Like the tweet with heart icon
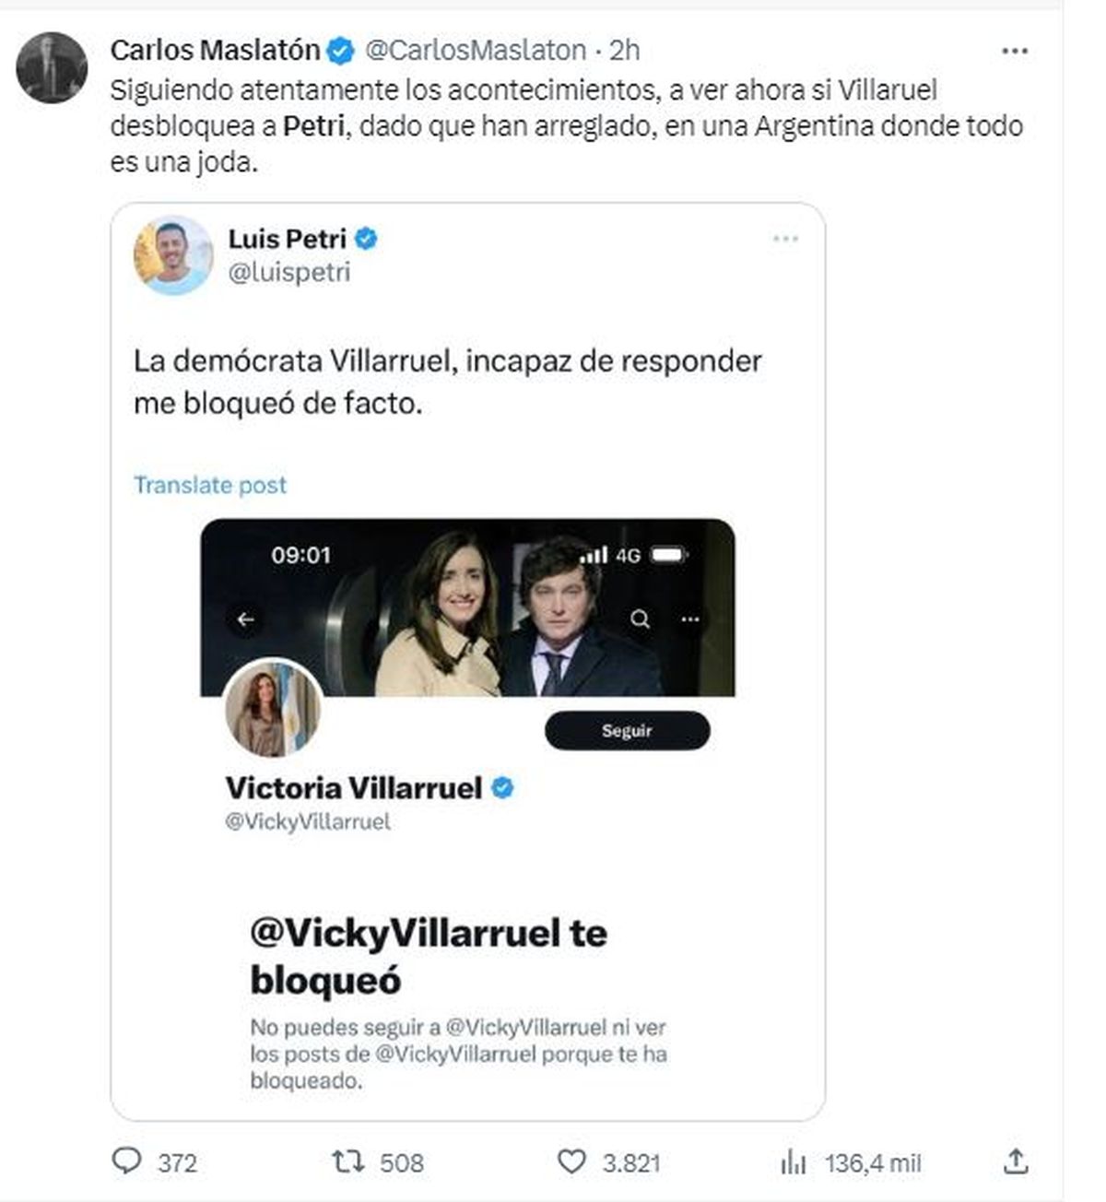The image size is (1106, 1202). pyautogui.click(x=572, y=1161)
